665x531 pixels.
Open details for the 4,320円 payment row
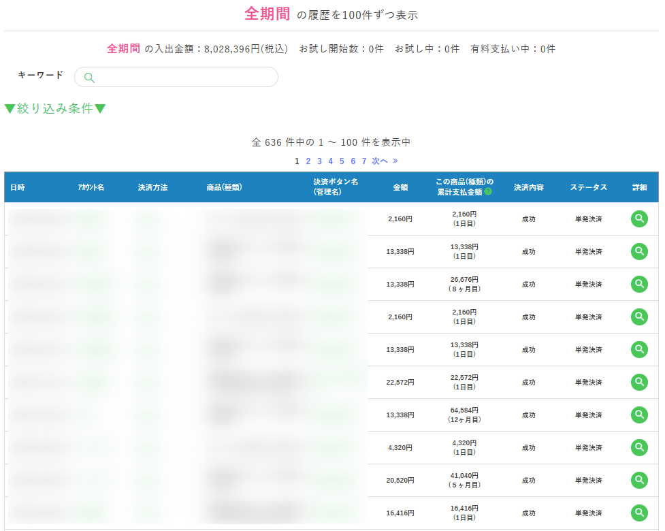coord(638,447)
